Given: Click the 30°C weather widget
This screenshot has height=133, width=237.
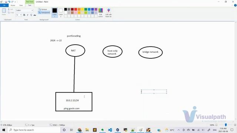Looking at the screenshot, I should pos(170,130).
